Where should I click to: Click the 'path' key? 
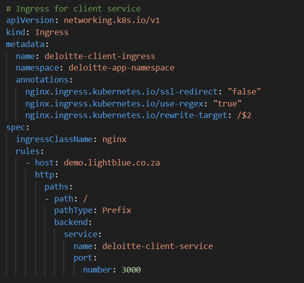pyautogui.click(x=63, y=199)
